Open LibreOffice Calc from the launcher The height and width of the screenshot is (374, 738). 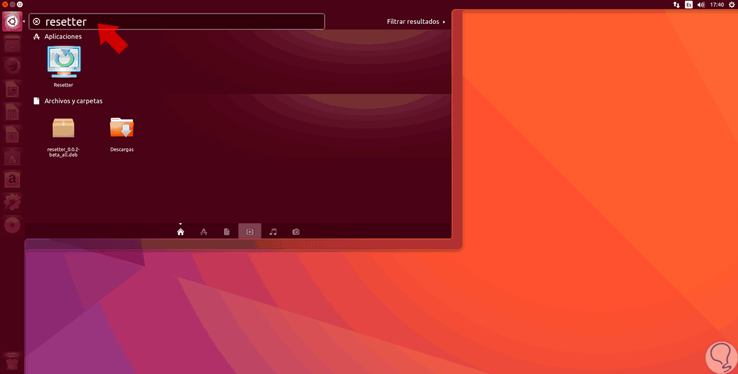click(12, 112)
